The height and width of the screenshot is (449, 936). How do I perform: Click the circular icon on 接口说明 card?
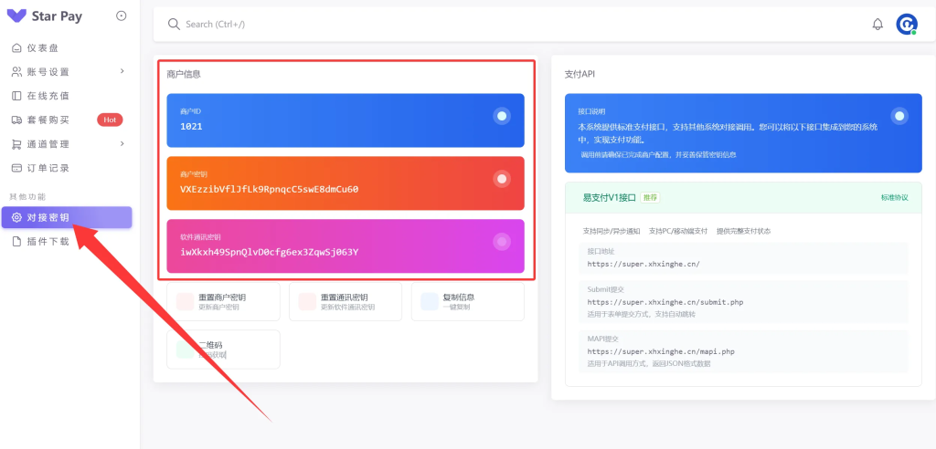[x=899, y=116]
